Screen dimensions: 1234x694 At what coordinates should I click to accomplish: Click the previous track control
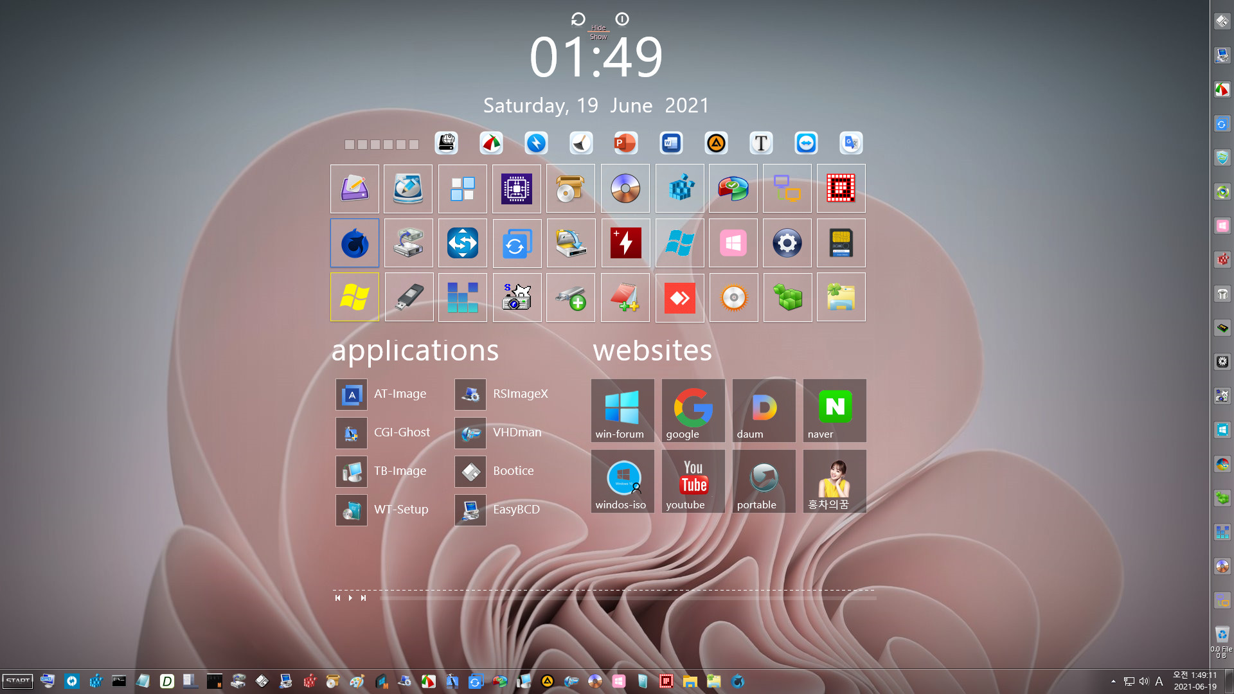pyautogui.click(x=337, y=598)
